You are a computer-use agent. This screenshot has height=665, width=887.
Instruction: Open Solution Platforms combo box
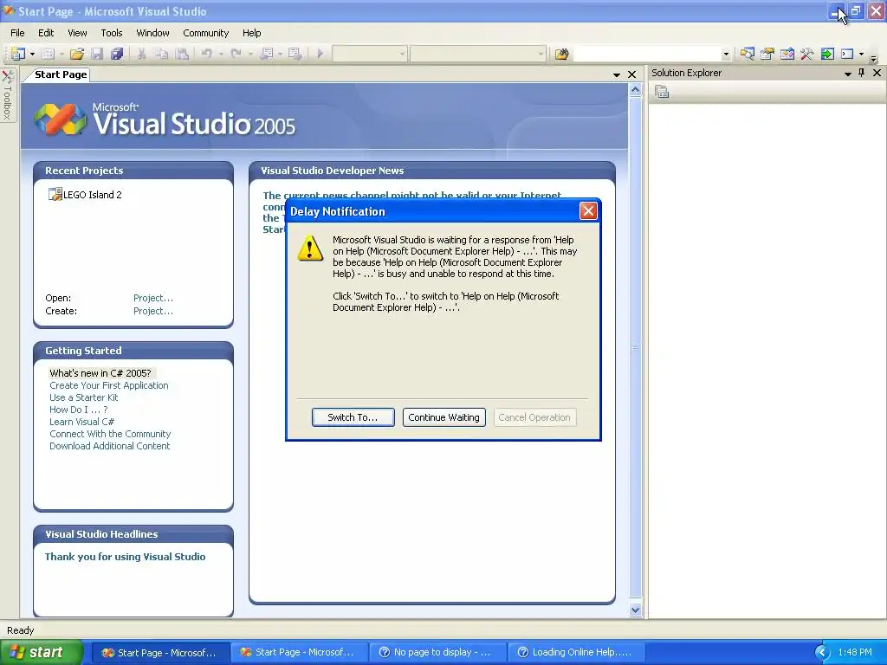[x=478, y=55]
